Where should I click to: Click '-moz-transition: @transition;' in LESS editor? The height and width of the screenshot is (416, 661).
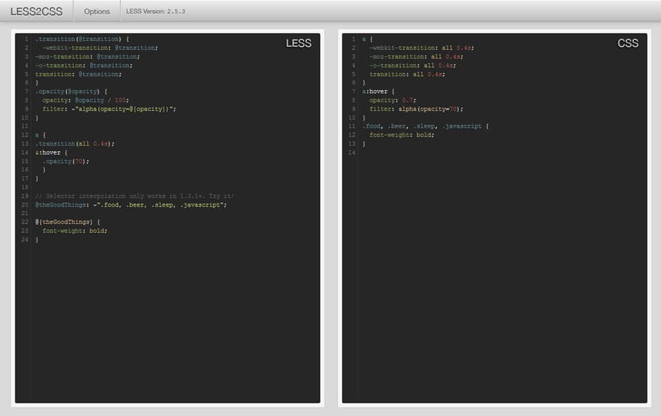click(87, 57)
